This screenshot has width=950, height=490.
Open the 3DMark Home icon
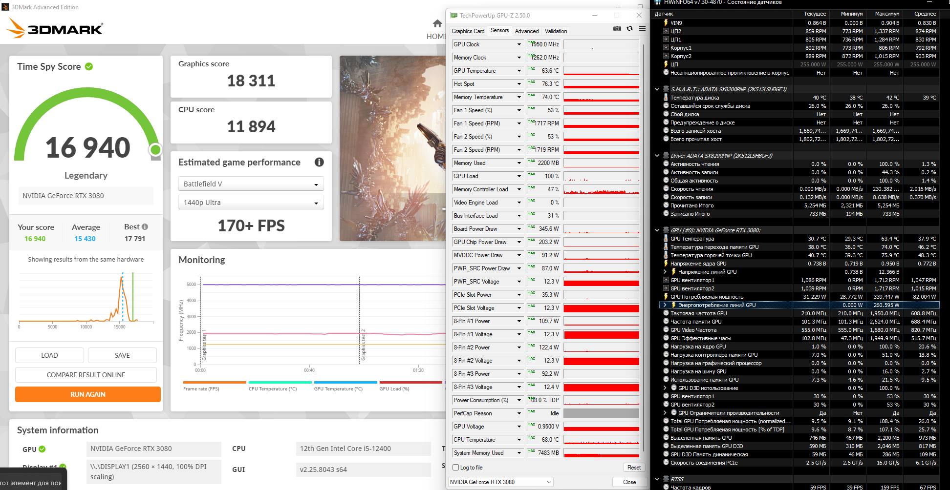tap(437, 23)
